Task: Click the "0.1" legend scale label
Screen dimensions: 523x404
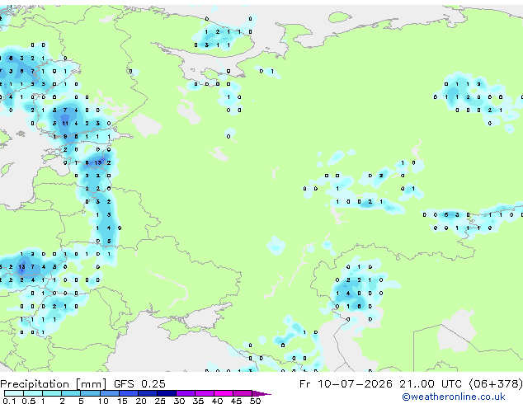Action: pos(9,401)
